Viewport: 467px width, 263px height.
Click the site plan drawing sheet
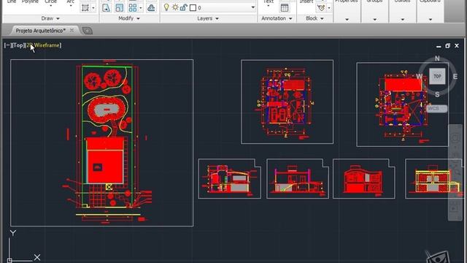102,143
